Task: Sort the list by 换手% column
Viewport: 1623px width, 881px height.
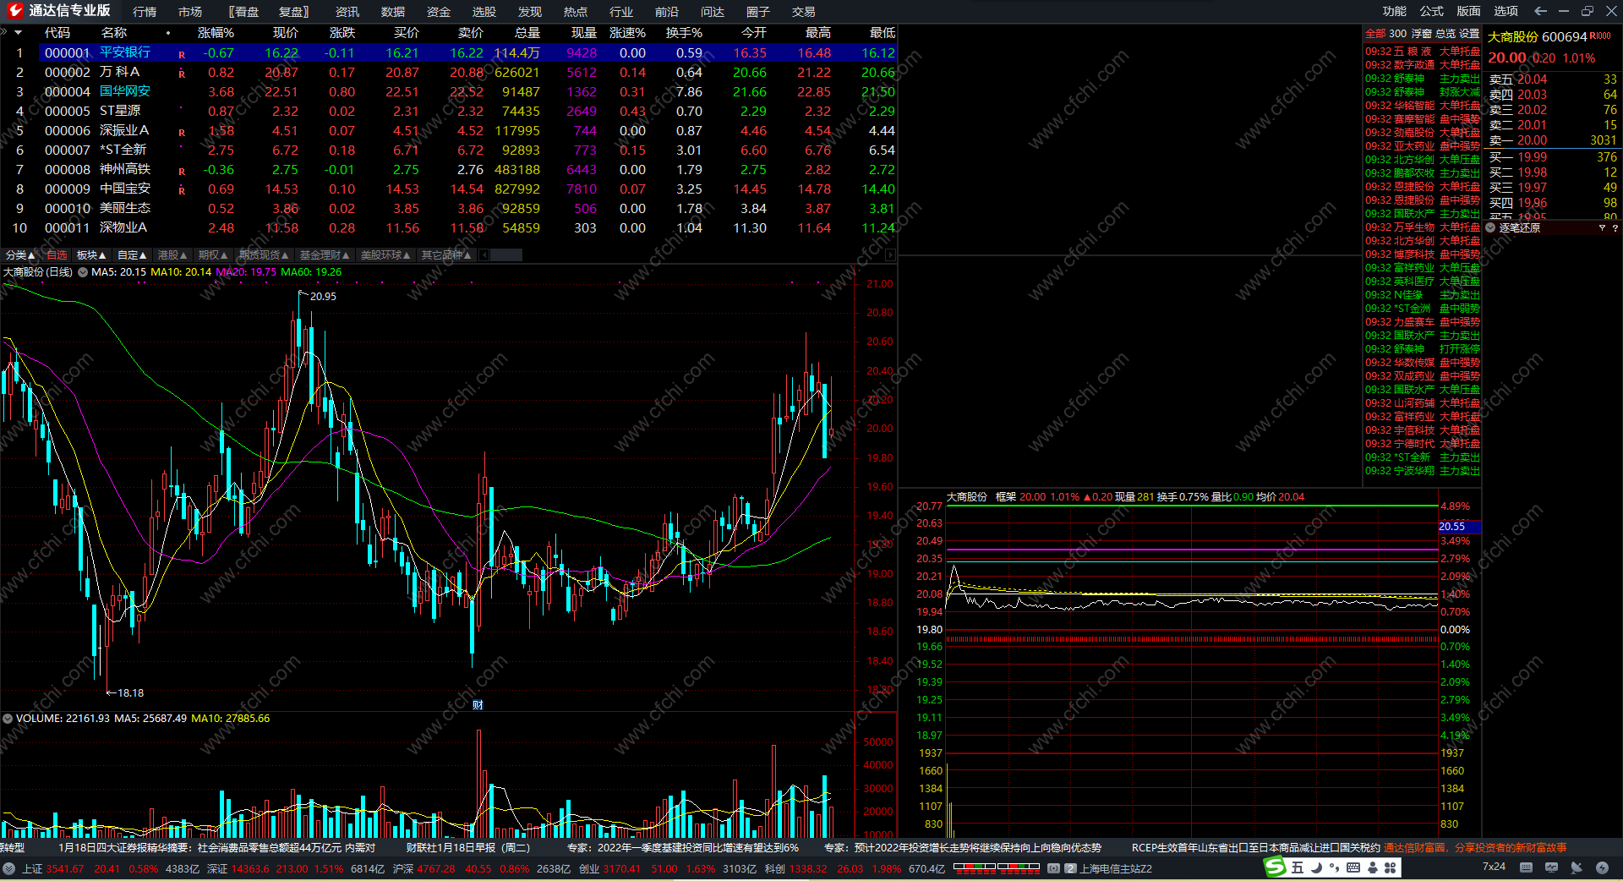Action: [684, 33]
